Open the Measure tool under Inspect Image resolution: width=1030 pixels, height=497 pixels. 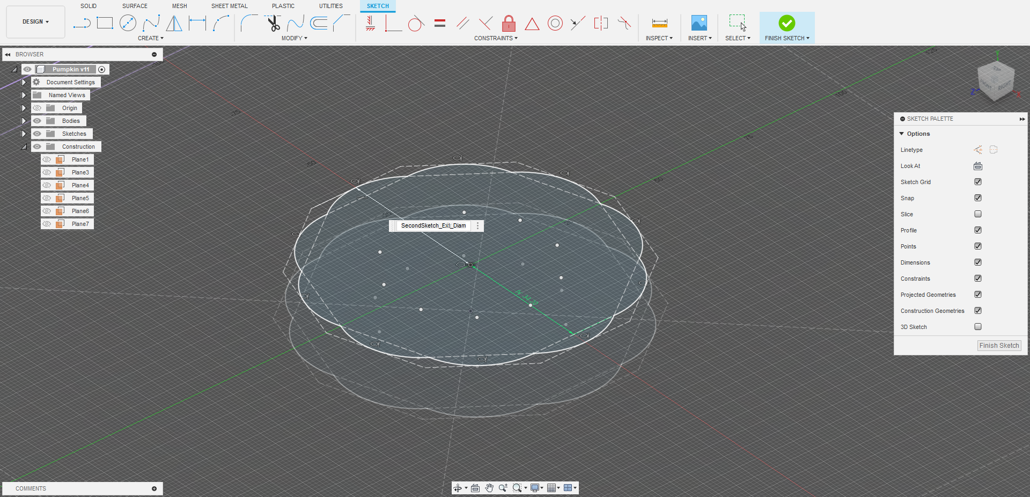point(659,23)
